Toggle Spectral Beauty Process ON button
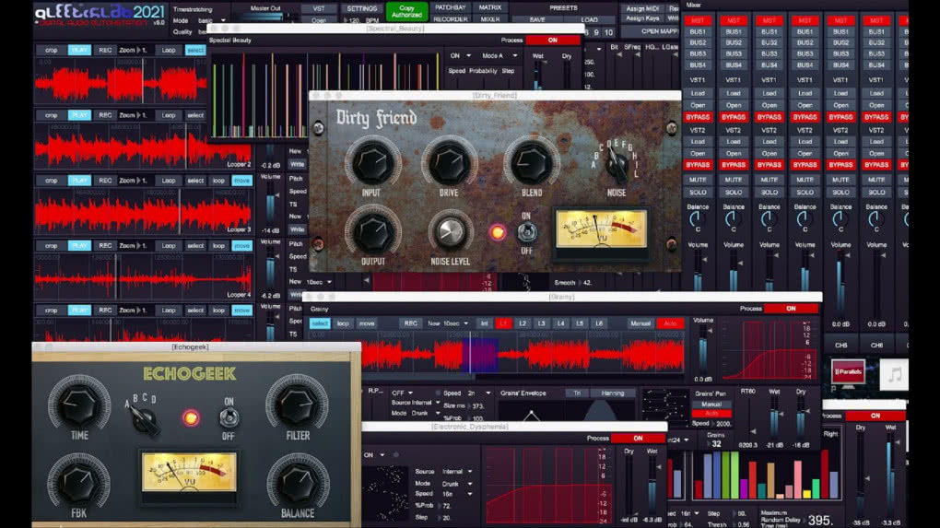The height and width of the screenshot is (528, 940). point(553,41)
